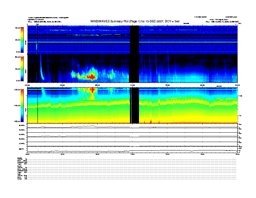Viewport: 256px width, 198px height.
Task: Click the Cal marker above the RAD2 panel
Action: coord(37,24)
